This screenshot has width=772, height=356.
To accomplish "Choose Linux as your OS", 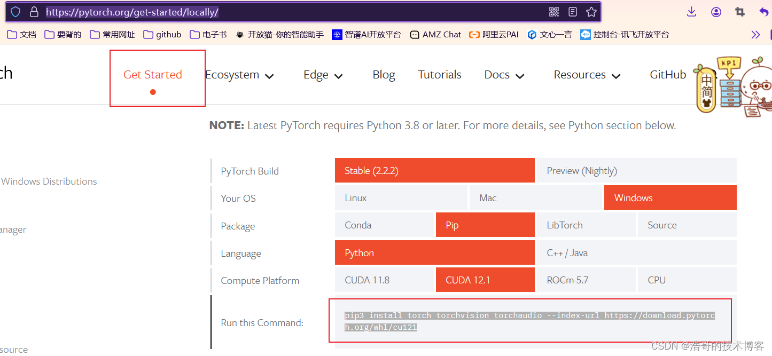I will [401, 197].
